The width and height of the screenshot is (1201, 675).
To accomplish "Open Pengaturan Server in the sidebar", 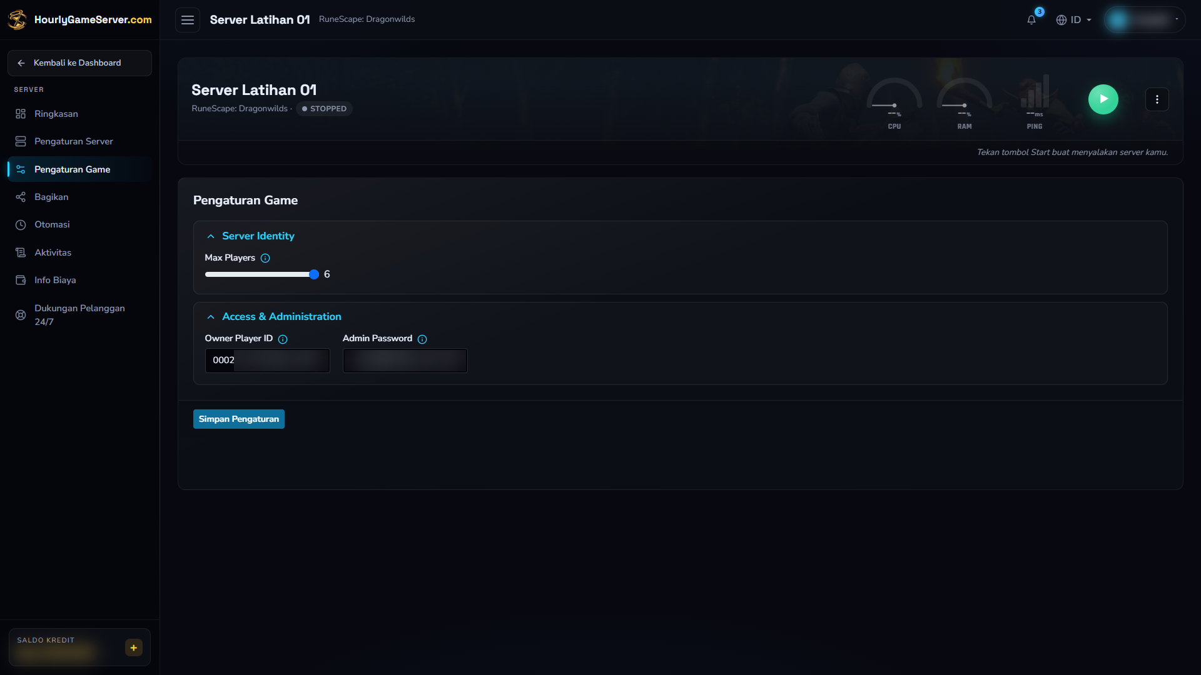I will [79, 141].
